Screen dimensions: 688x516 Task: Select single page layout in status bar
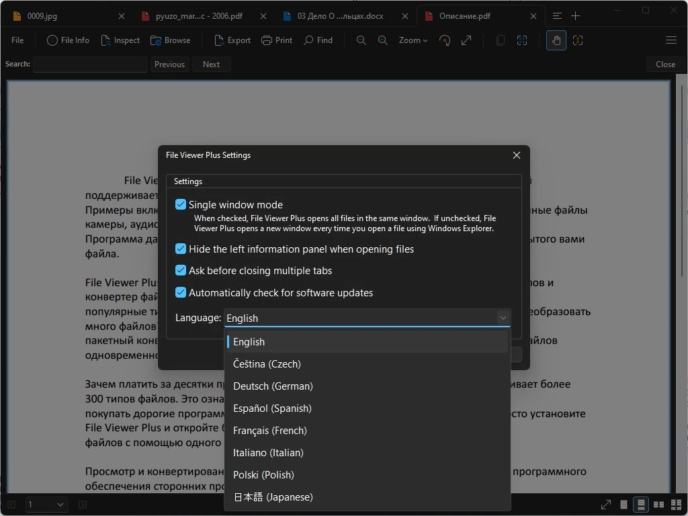coord(623,505)
